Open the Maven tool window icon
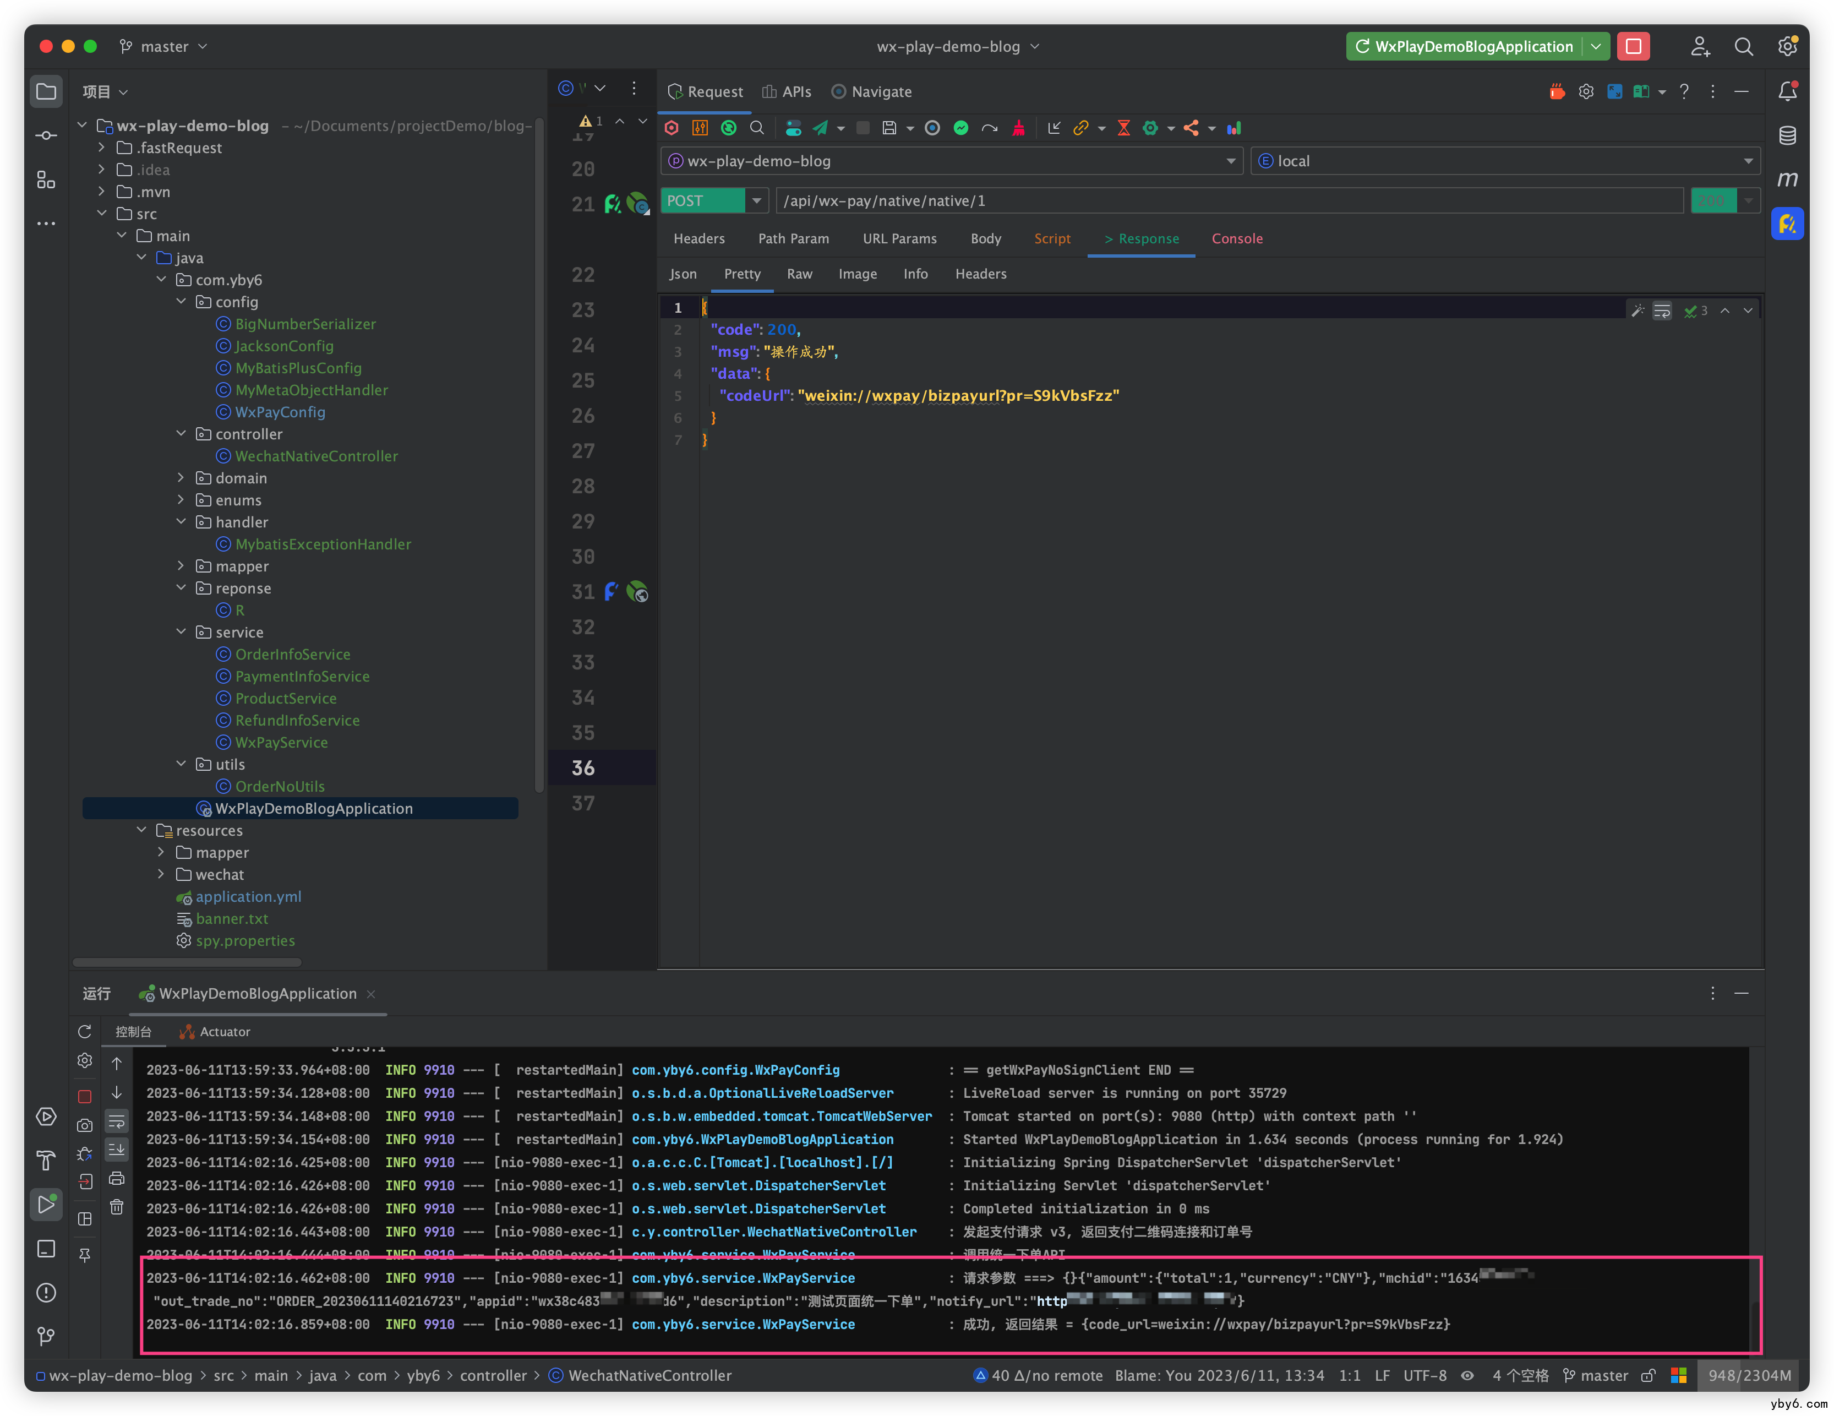The image size is (1834, 1416). coord(1788,179)
